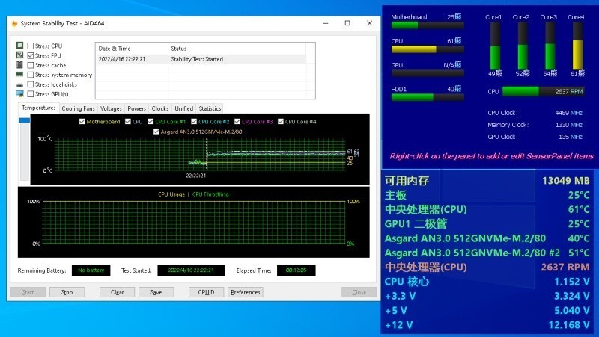Click the FPU icon beside Stress FPU
Image resolution: width=599 pixels, height=337 pixels.
pos(19,55)
